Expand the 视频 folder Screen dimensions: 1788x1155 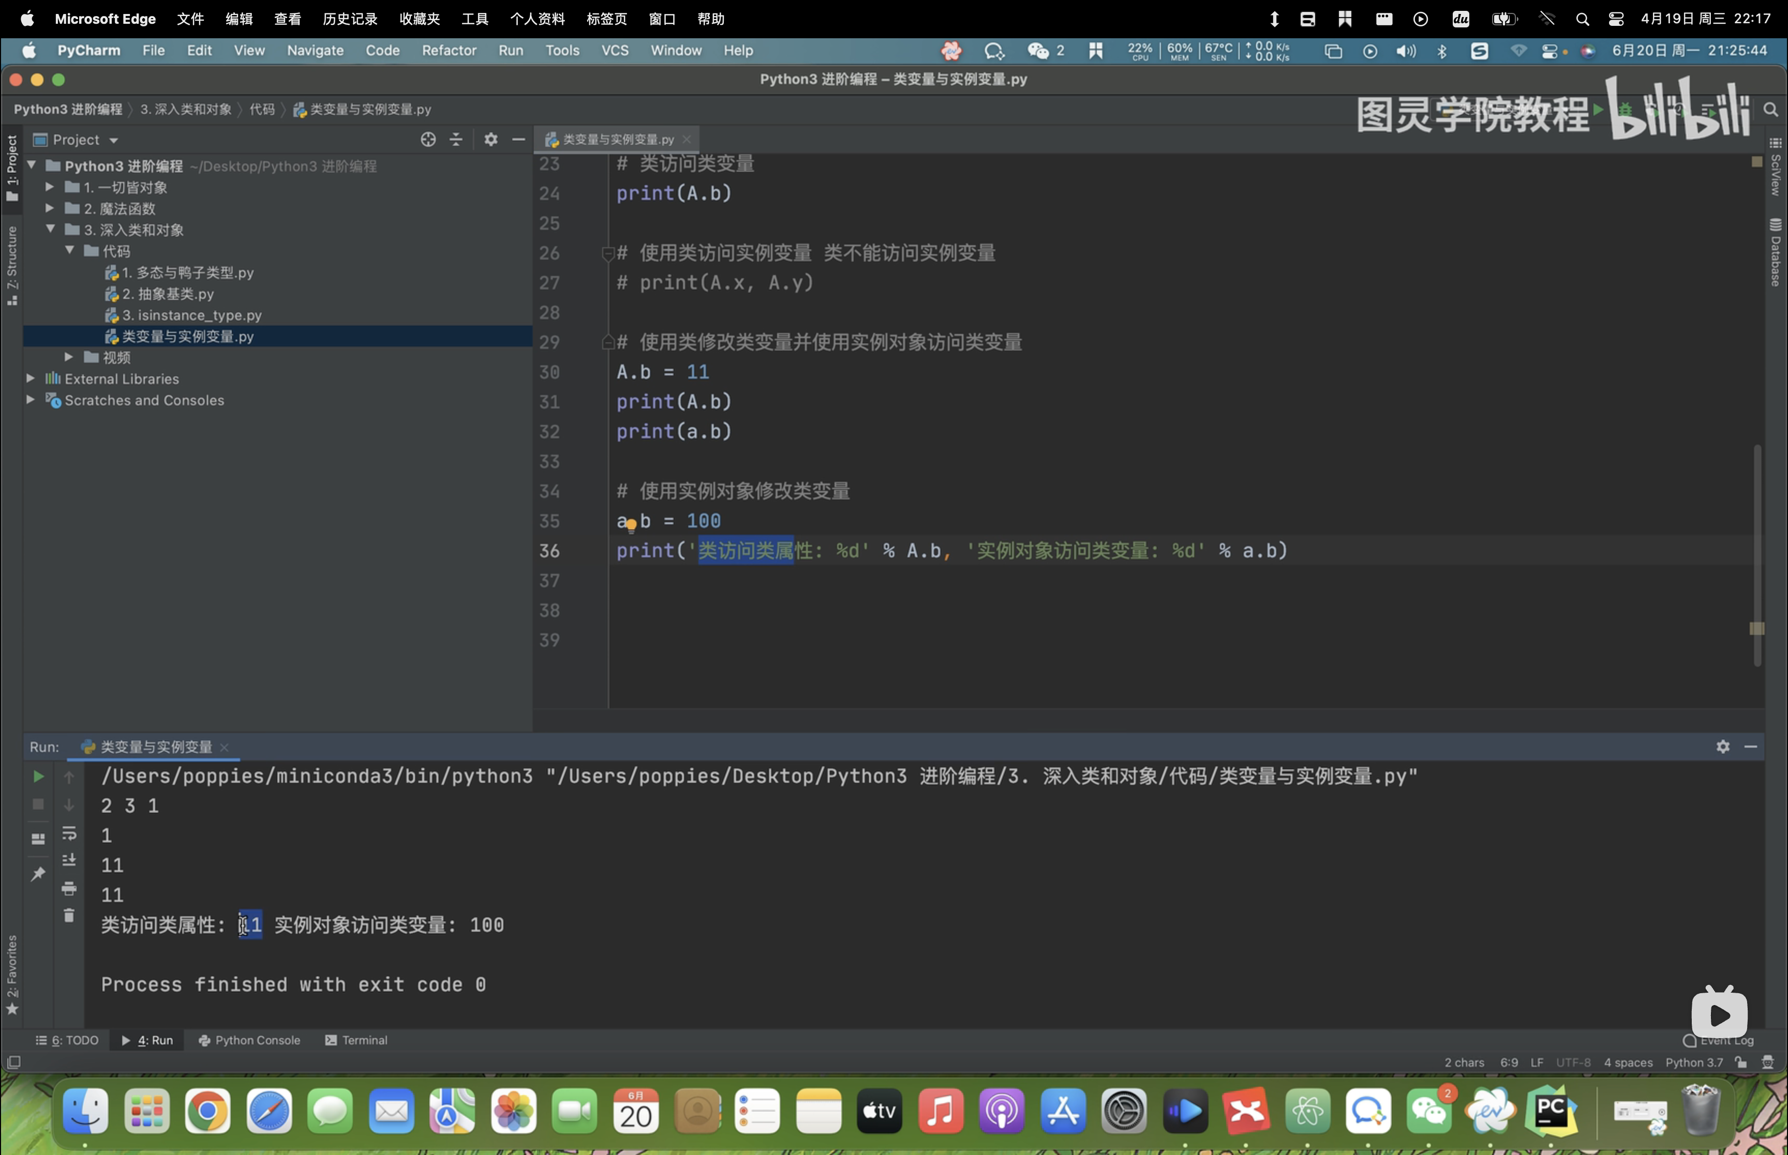pos(68,357)
